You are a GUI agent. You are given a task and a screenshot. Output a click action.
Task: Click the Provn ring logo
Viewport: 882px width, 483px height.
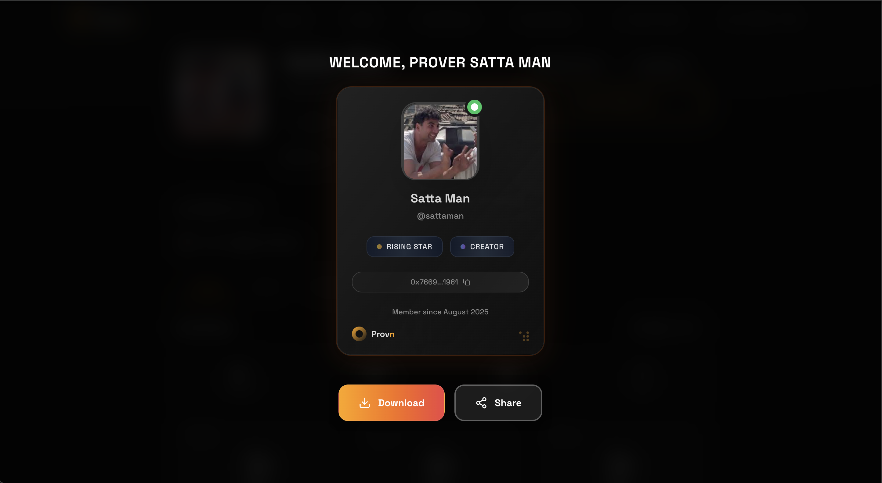[x=359, y=334]
